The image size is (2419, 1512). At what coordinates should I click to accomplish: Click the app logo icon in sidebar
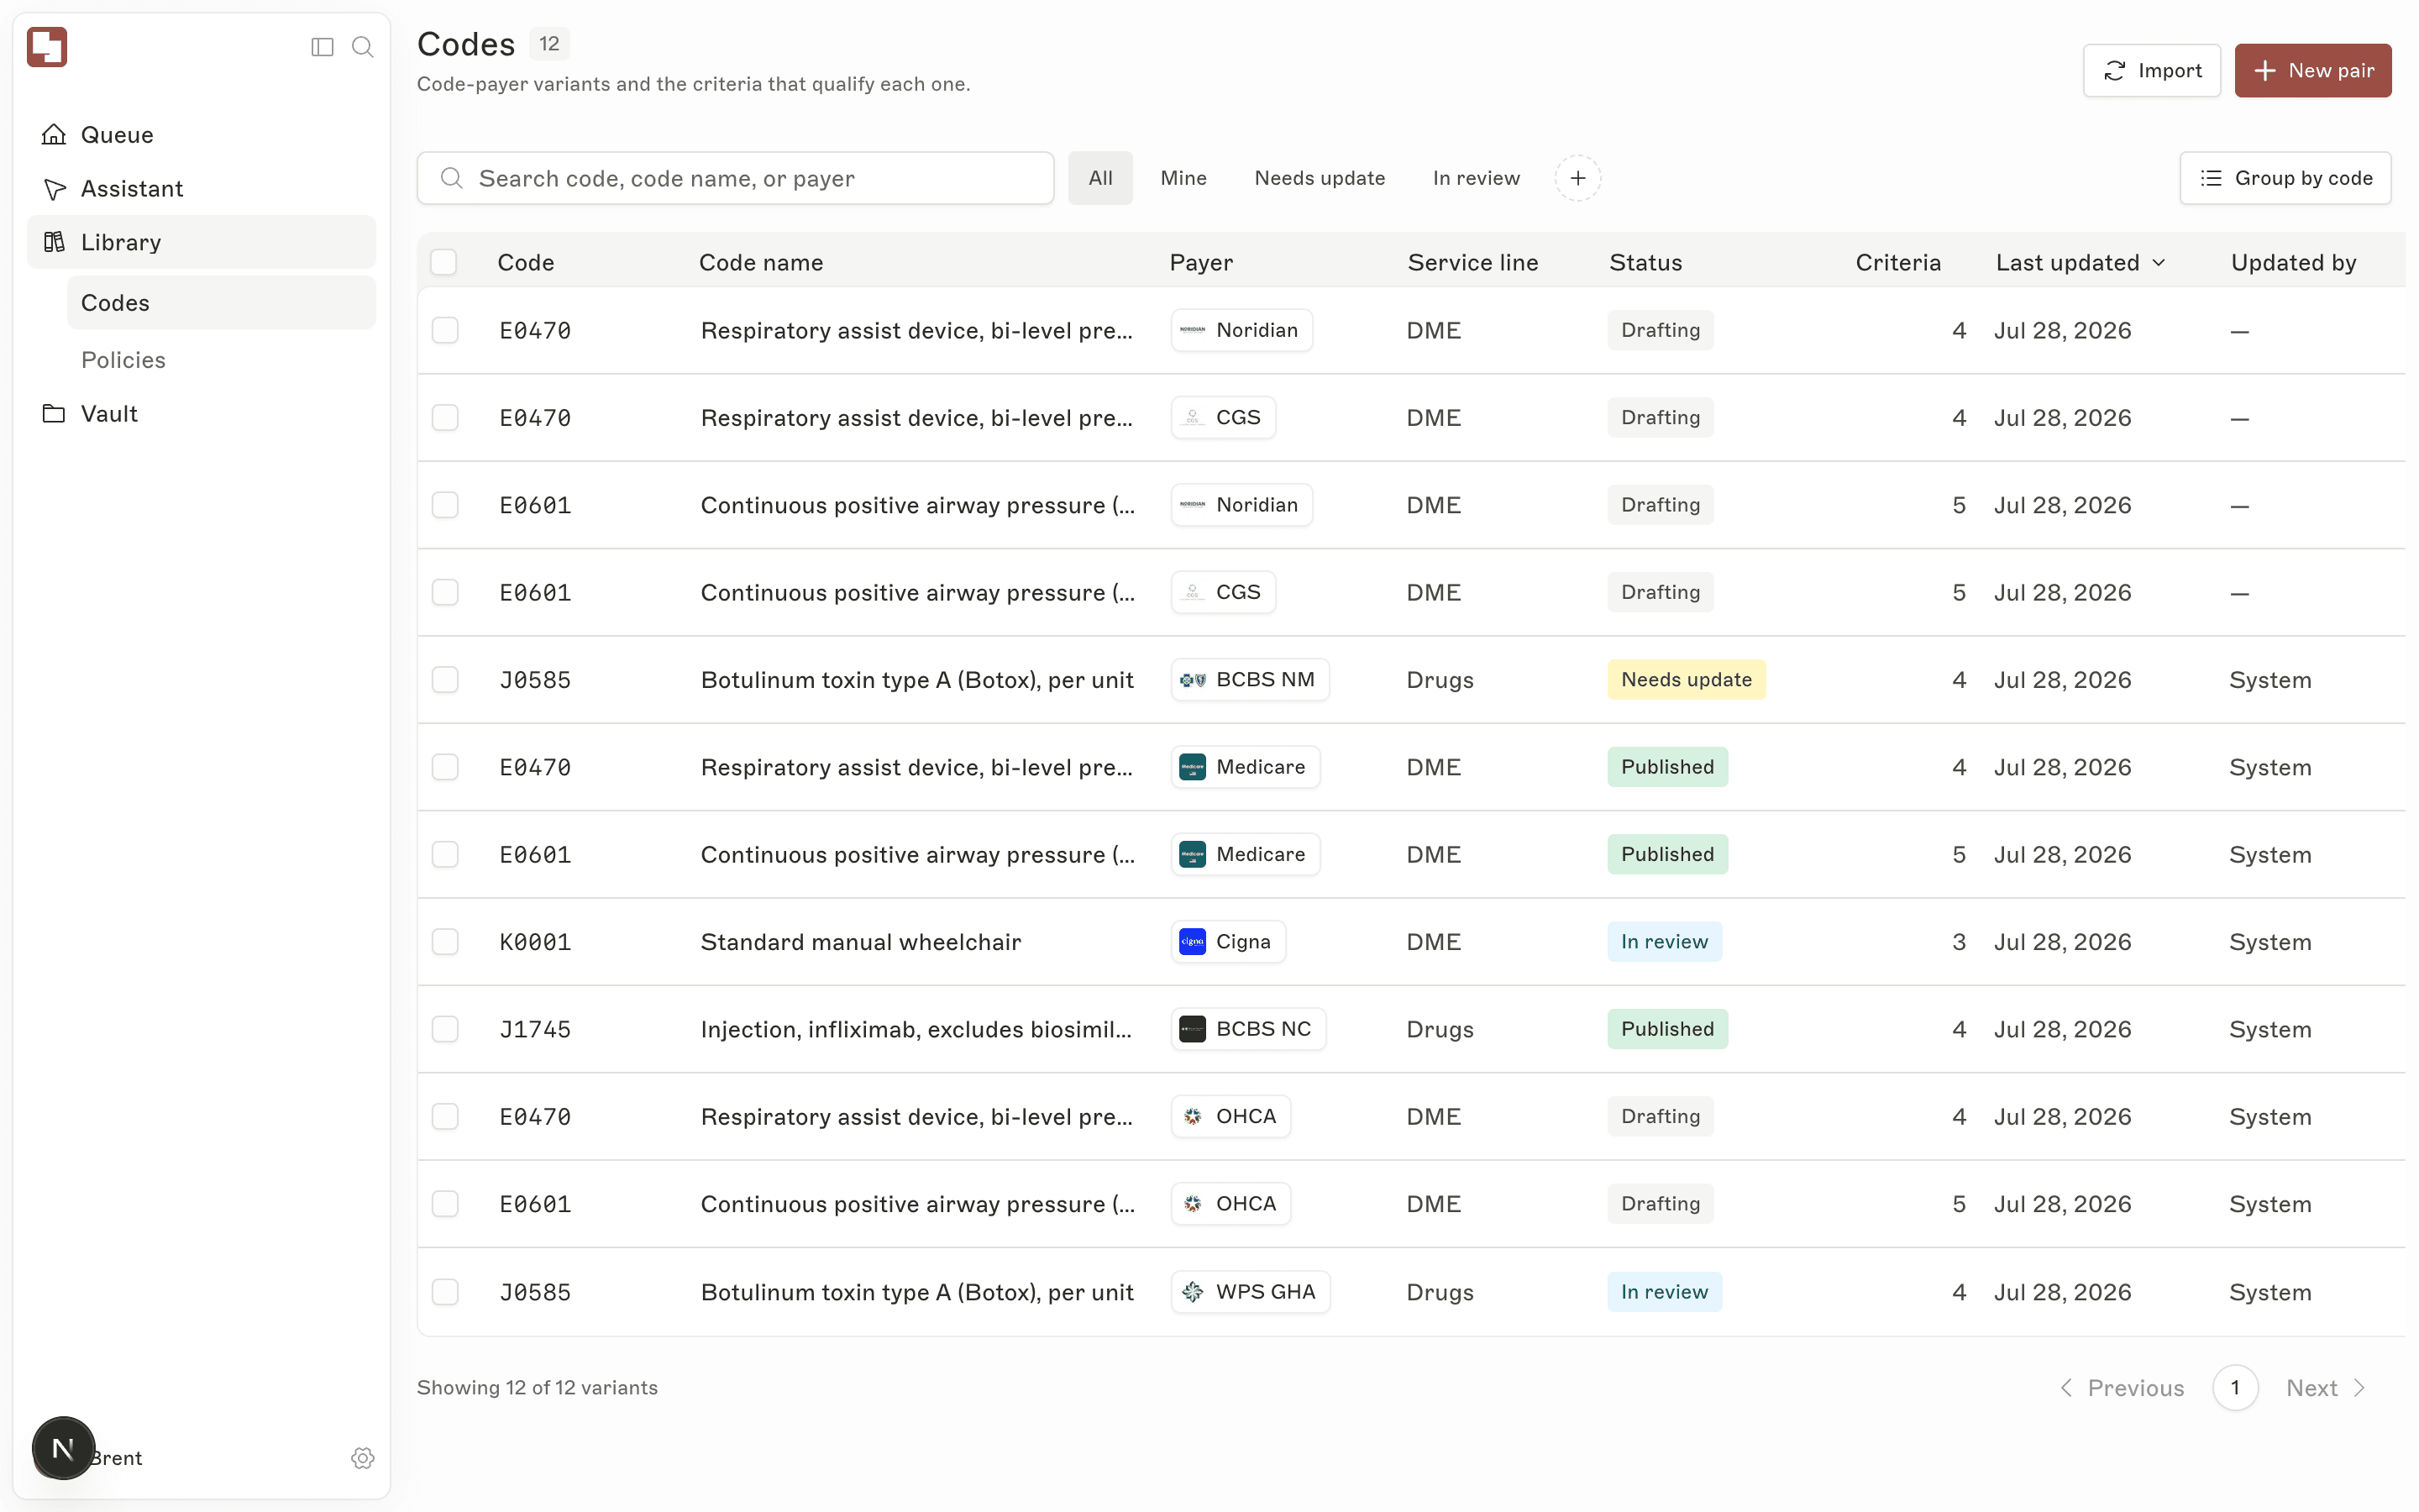click(x=47, y=47)
